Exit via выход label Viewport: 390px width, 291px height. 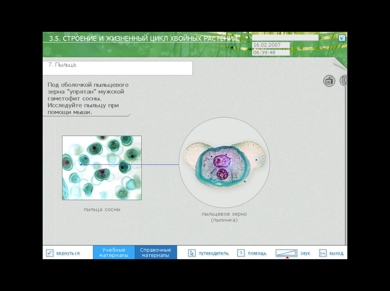coord(336,253)
